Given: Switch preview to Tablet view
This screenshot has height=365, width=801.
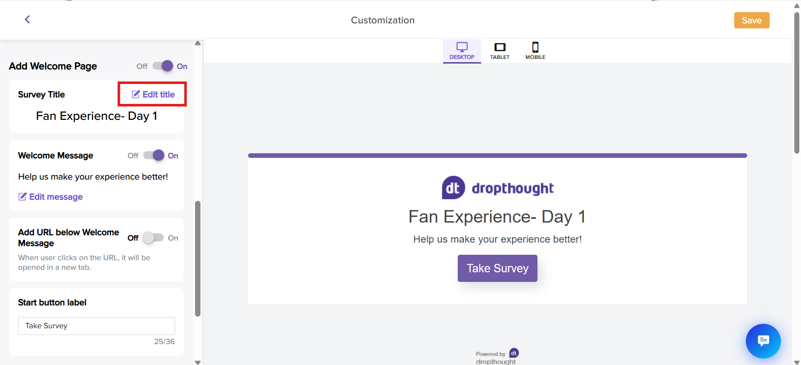Looking at the screenshot, I should coord(499,51).
